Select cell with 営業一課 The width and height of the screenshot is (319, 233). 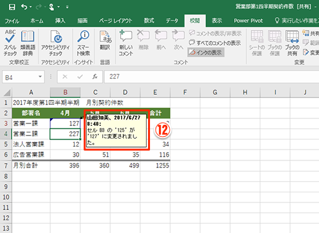[31, 124]
